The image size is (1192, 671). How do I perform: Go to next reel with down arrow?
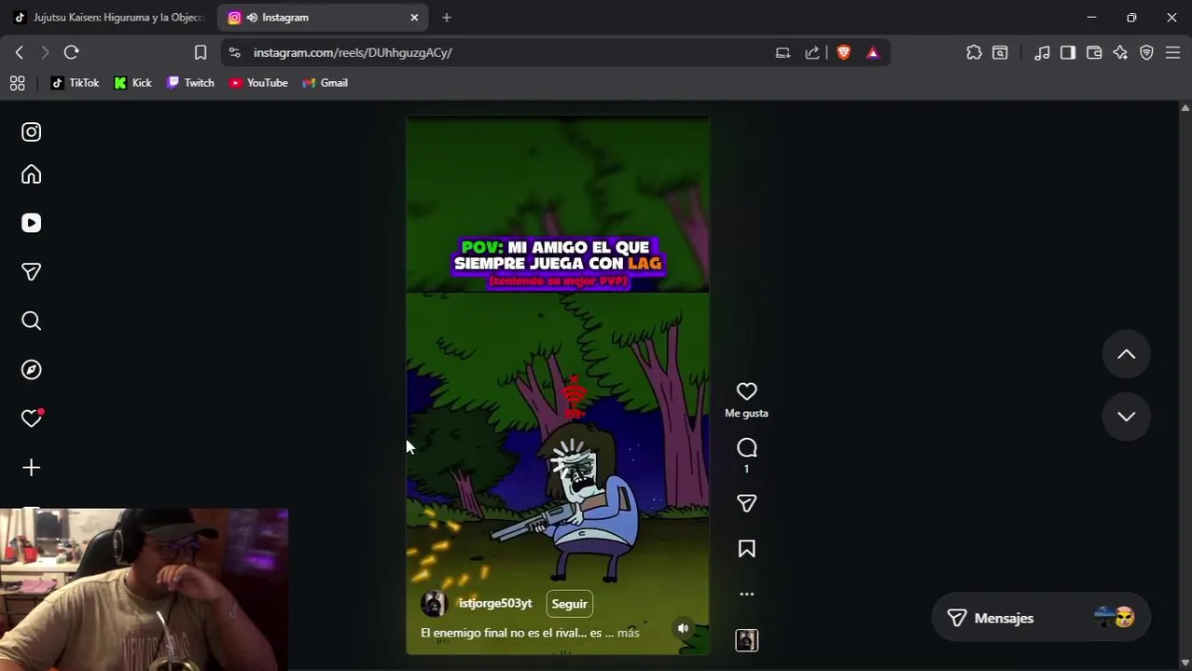coord(1127,417)
